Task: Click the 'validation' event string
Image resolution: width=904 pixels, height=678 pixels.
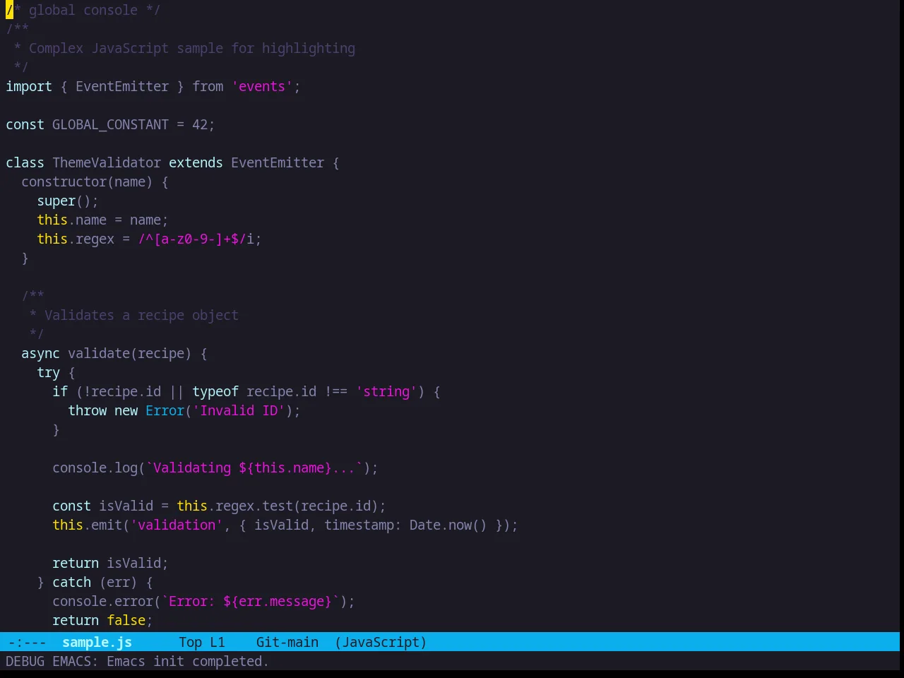Action: [x=177, y=525]
